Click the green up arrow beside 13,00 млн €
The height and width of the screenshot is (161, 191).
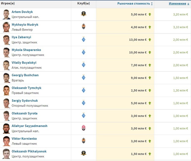click(x=150, y=40)
